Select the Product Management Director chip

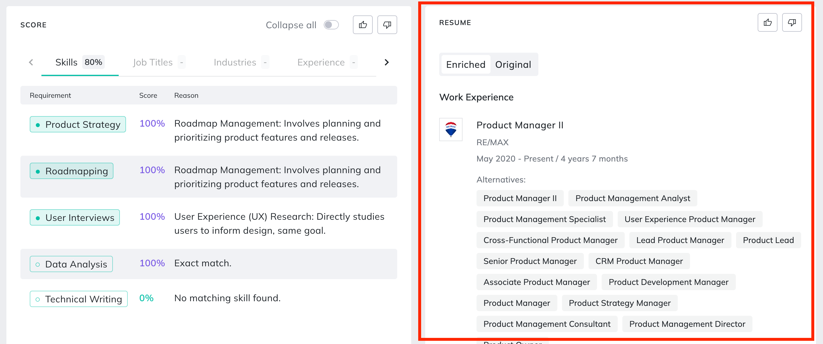tap(687, 324)
